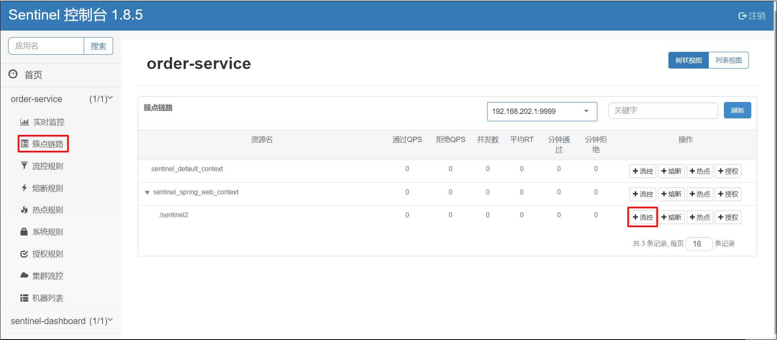Click the table list icon for 机器列表
The width and height of the screenshot is (777, 340).
(24, 298)
